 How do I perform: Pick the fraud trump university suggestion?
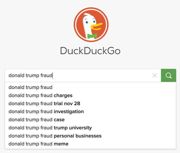pyautogui.click(x=90, y=128)
